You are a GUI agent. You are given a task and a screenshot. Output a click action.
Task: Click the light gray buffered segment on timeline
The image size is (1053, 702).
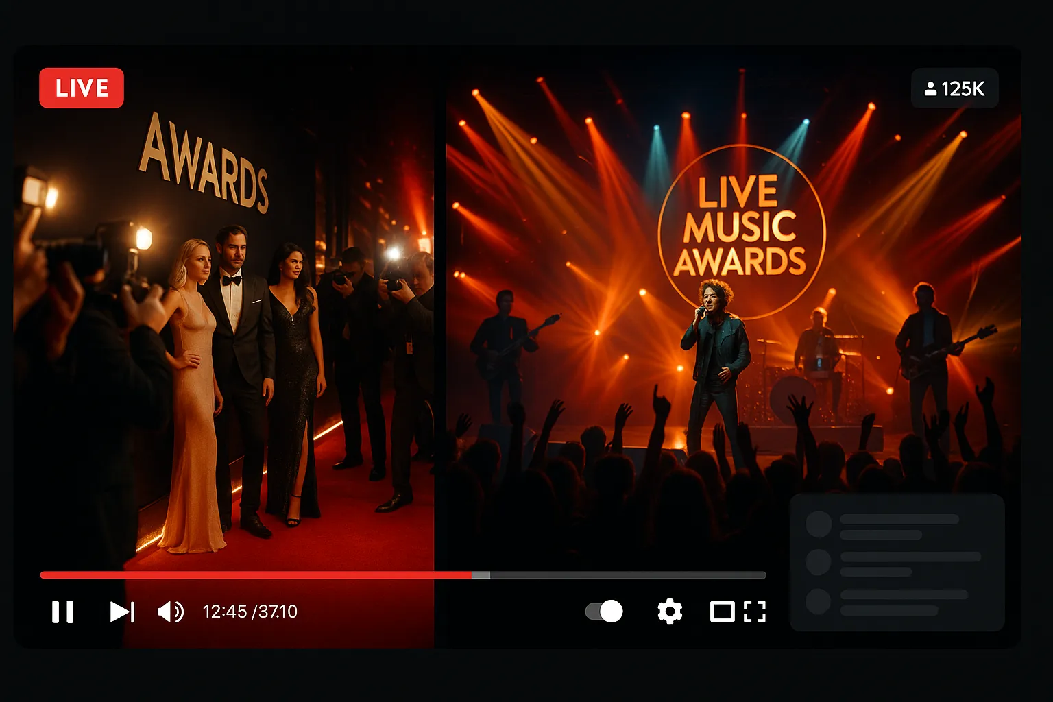(x=481, y=575)
